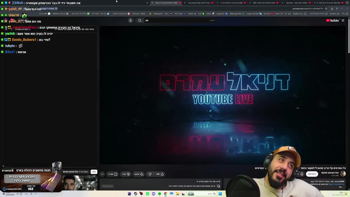Click yarinb's username in chat overlay
Viewport: 350px width, 197px height.
(x=10, y=34)
